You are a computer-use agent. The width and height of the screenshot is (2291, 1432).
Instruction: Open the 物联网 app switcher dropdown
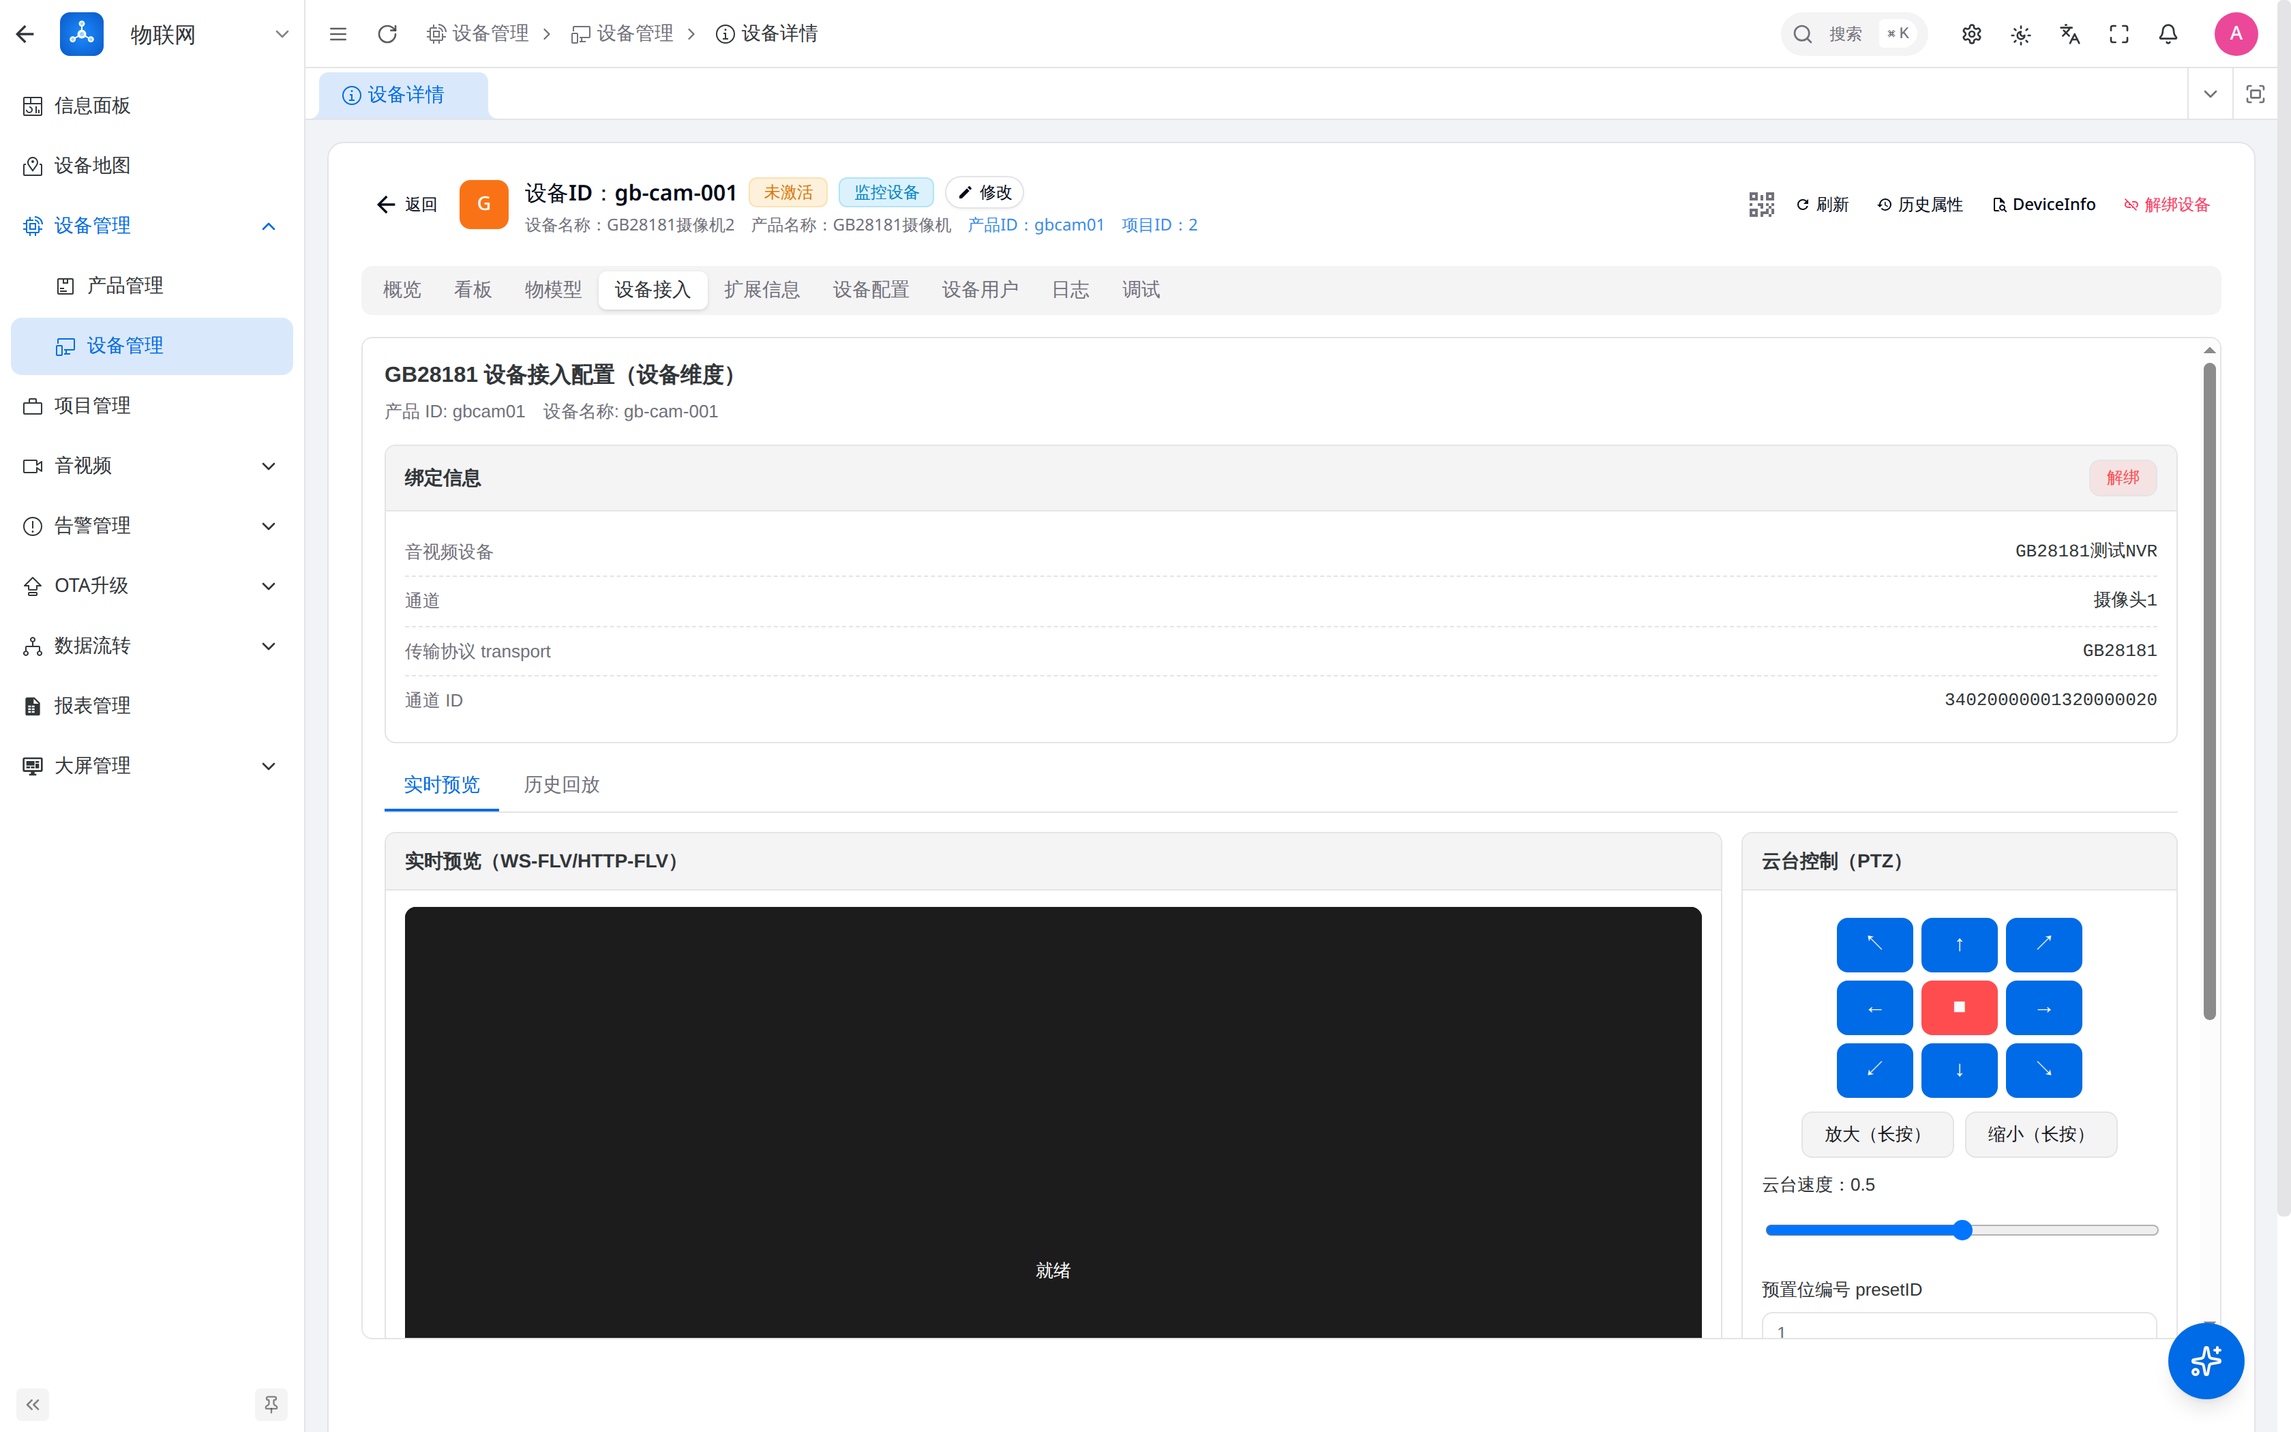click(x=281, y=34)
